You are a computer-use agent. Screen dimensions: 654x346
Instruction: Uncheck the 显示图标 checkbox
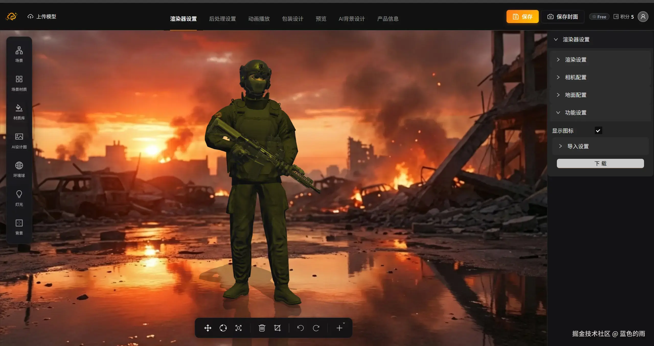pyautogui.click(x=598, y=130)
